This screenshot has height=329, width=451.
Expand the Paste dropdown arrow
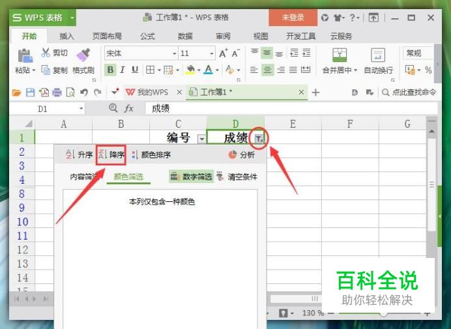point(34,70)
